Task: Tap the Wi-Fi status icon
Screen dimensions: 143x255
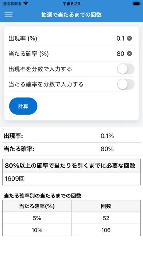Action: pos(26,4)
